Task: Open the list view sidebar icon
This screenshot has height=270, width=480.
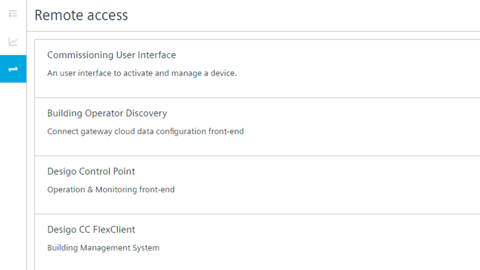Action: pos(13,14)
